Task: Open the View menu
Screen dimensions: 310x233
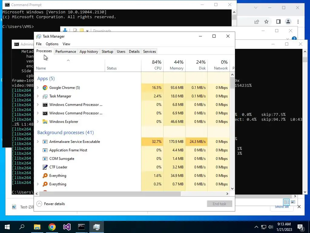Action: click(x=66, y=44)
